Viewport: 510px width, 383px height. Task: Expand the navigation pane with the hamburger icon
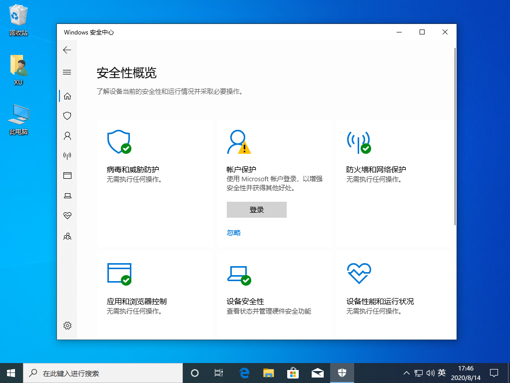(x=67, y=72)
